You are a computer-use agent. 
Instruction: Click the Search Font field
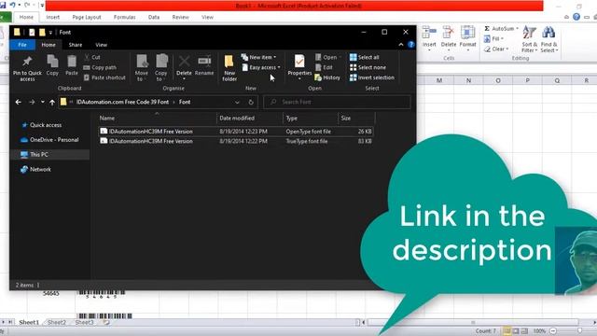(337, 102)
